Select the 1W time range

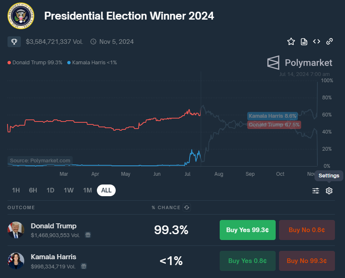coord(68,190)
